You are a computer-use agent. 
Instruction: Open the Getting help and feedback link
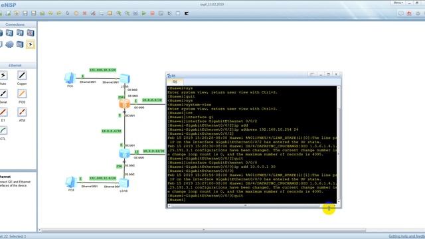click(x=406, y=236)
